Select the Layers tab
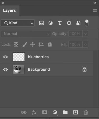Image resolution: width=99 pixels, height=119 pixels. click(x=10, y=11)
